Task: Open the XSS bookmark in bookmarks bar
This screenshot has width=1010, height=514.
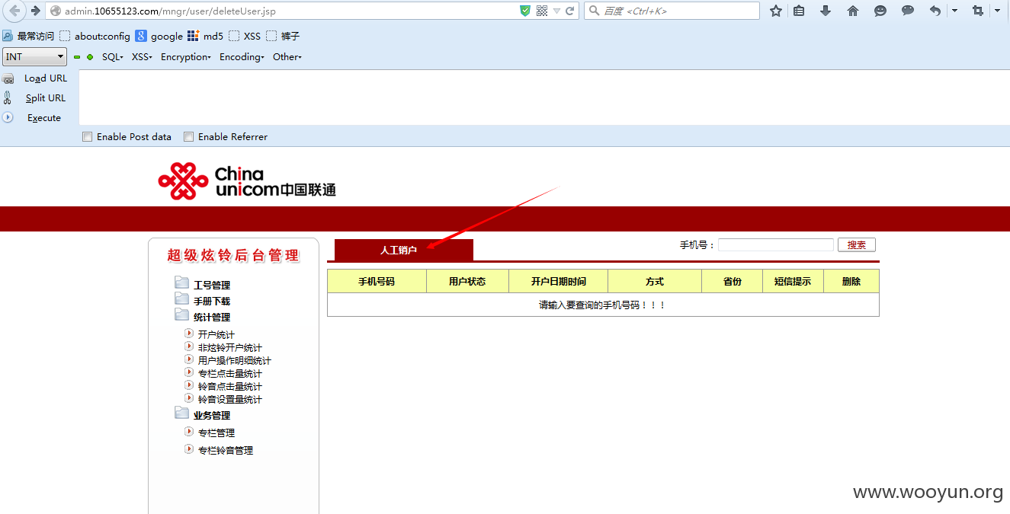Action: point(245,36)
